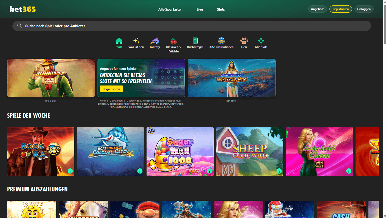Click the Premium Auszahlungen heading

click(x=37, y=189)
